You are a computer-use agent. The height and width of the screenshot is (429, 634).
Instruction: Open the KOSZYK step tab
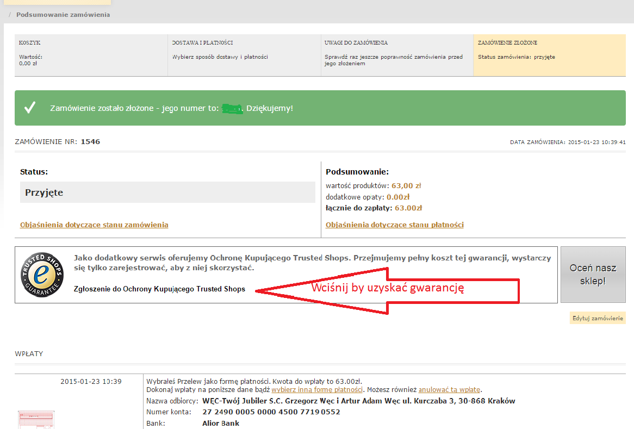click(91, 55)
